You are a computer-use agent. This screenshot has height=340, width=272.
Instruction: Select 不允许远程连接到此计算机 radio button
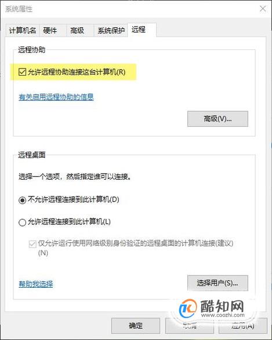pos(22,200)
